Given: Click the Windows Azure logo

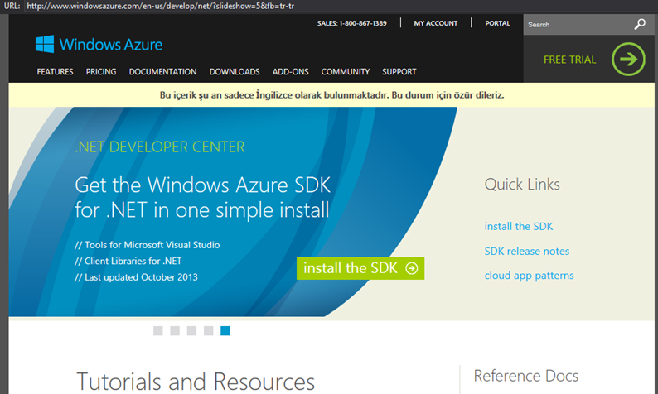Looking at the screenshot, I should (99, 45).
